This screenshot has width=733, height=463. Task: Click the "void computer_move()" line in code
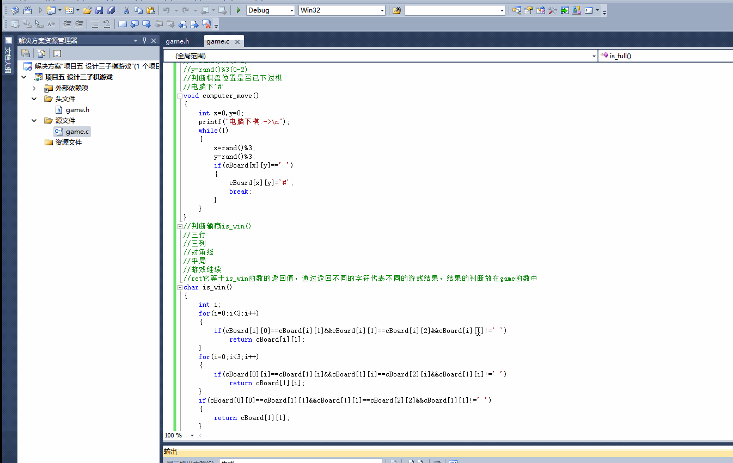click(x=221, y=96)
